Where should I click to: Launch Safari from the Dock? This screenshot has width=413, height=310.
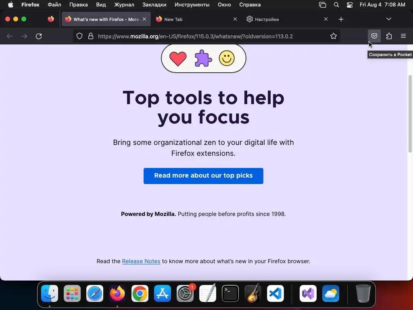pyautogui.click(x=95, y=293)
